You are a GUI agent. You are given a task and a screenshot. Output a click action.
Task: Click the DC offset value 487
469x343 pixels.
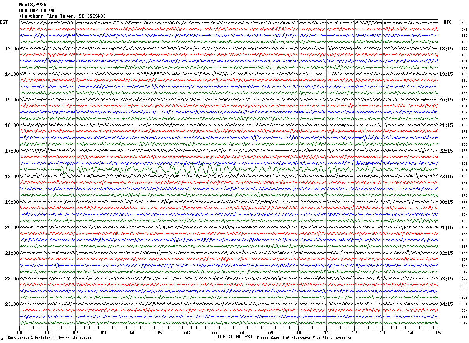(464, 247)
